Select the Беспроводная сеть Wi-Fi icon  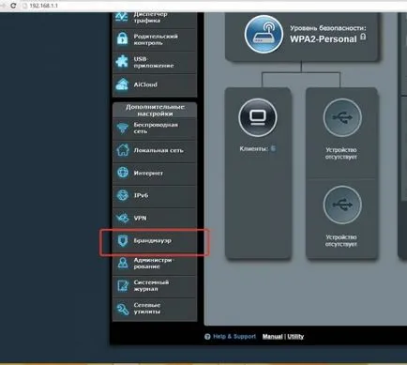[x=122, y=128]
